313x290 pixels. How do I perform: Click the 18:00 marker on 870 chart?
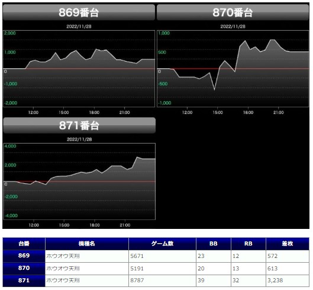click(x=248, y=113)
